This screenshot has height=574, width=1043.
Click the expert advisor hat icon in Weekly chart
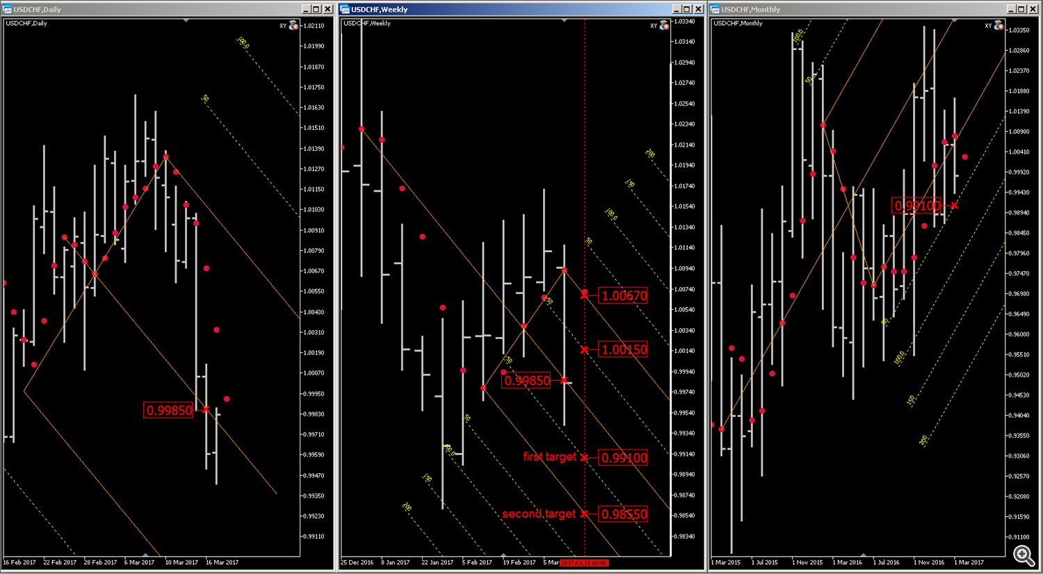pyautogui.click(x=664, y=26)
